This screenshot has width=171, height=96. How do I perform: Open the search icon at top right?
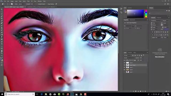point(165,4)
